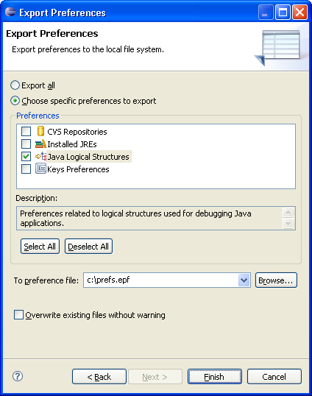Click the Installed JREs books icon
Screen dimensions: 312x396
[x=40, y=144]
